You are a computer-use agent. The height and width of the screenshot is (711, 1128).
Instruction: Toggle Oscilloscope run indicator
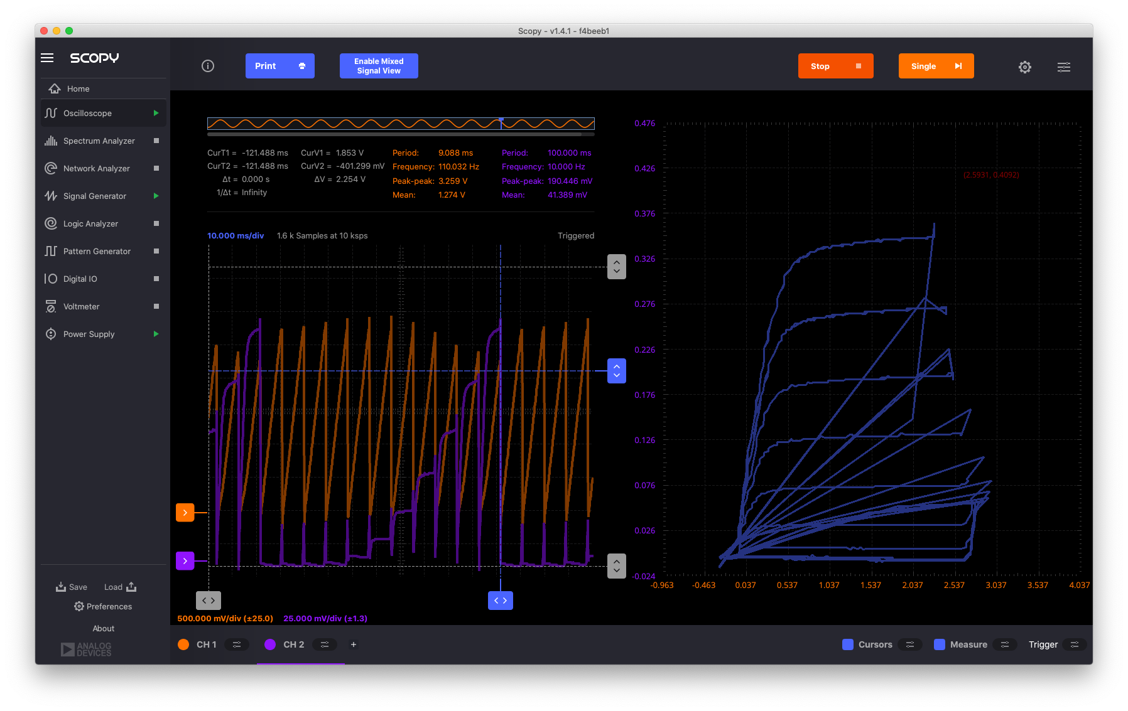point(156,113)
